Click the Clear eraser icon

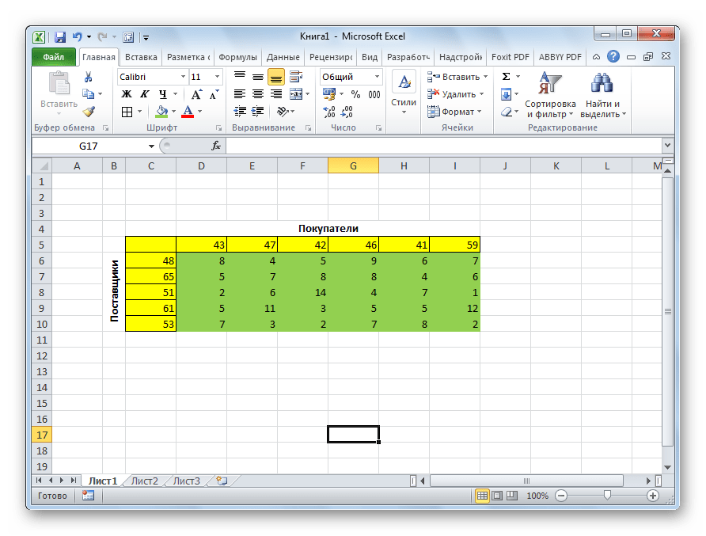pos(507,112)
